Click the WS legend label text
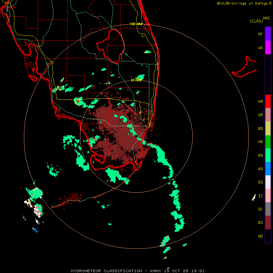The height and width of the screenshot is (273, 273). point(260,169)
